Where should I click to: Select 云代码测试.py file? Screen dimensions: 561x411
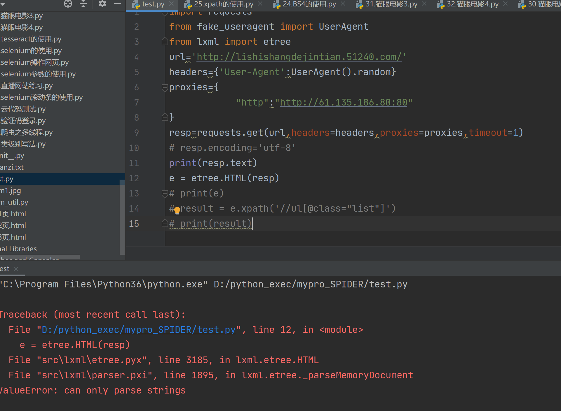point(23,109)
